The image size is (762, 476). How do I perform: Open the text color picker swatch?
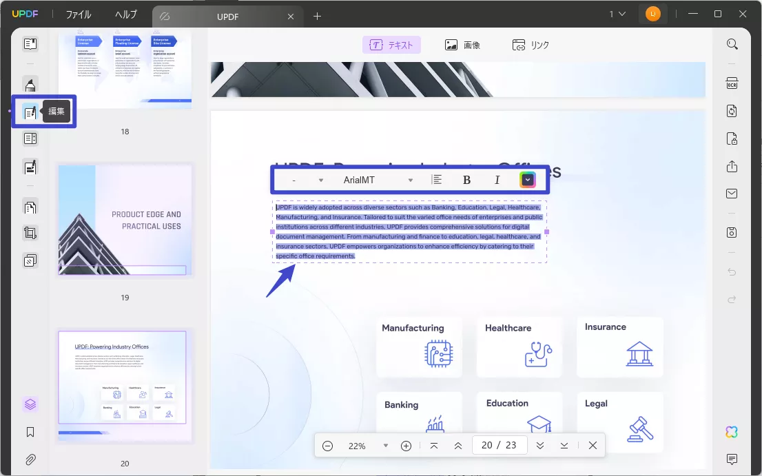(528, 180)
